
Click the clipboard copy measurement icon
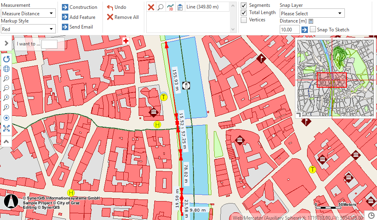click(180, 7)
